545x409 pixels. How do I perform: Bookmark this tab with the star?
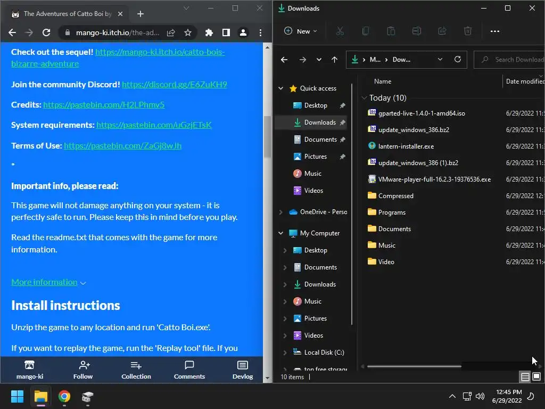click(x=188, y=32)
